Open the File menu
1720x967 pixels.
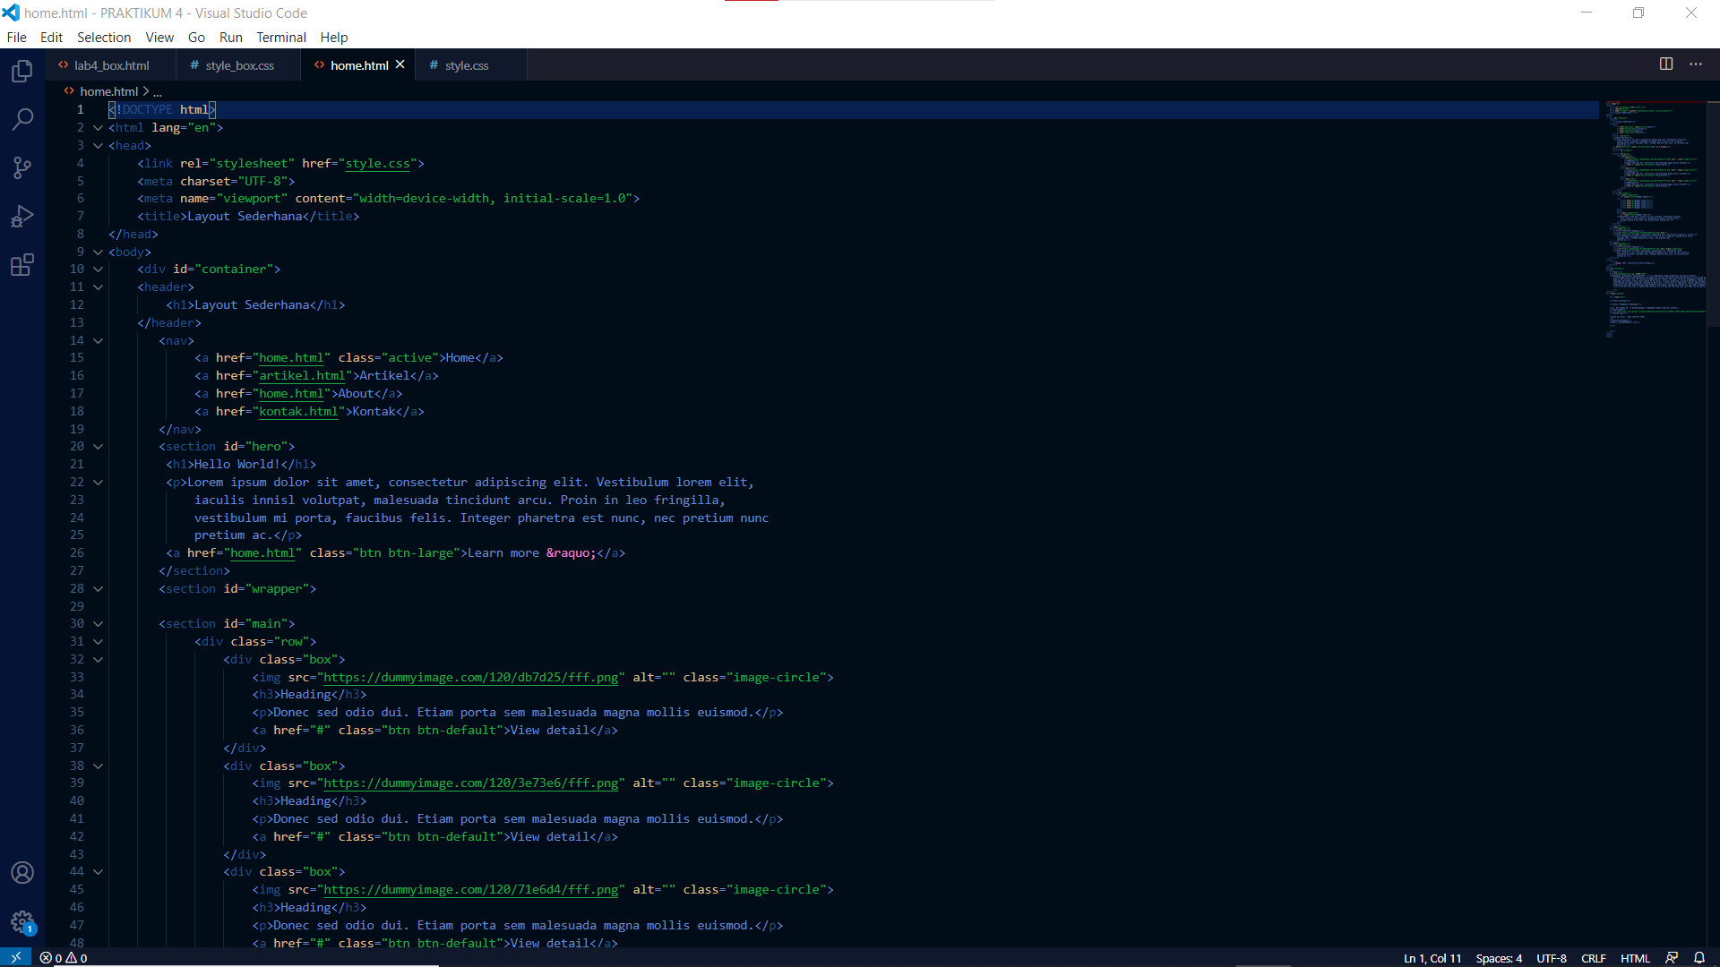pos(16,38)
